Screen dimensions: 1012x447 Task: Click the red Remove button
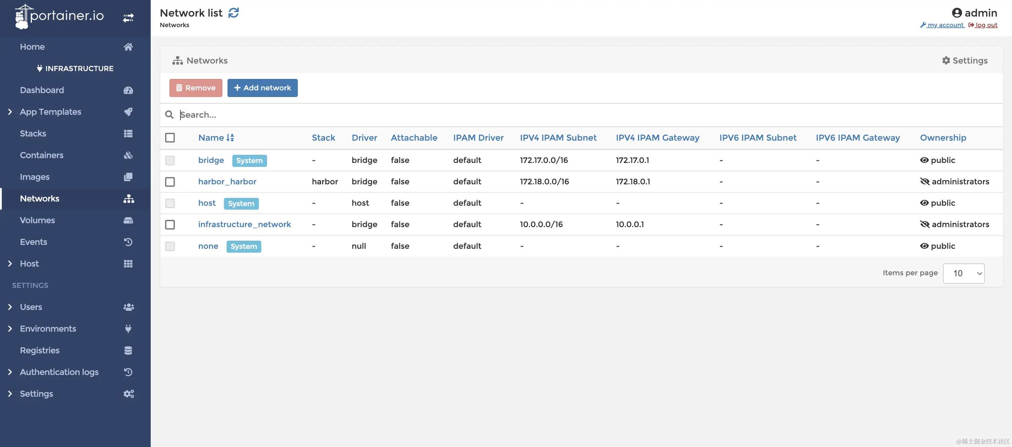tap(196, 88)
